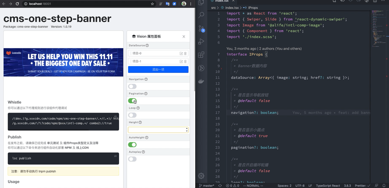Close the index.tsx editor tab
Screen dimensions: 389x188
[x=234, y=1]
